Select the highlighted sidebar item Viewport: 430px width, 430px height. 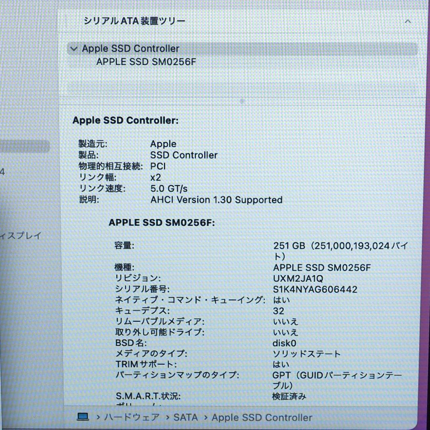25,147
